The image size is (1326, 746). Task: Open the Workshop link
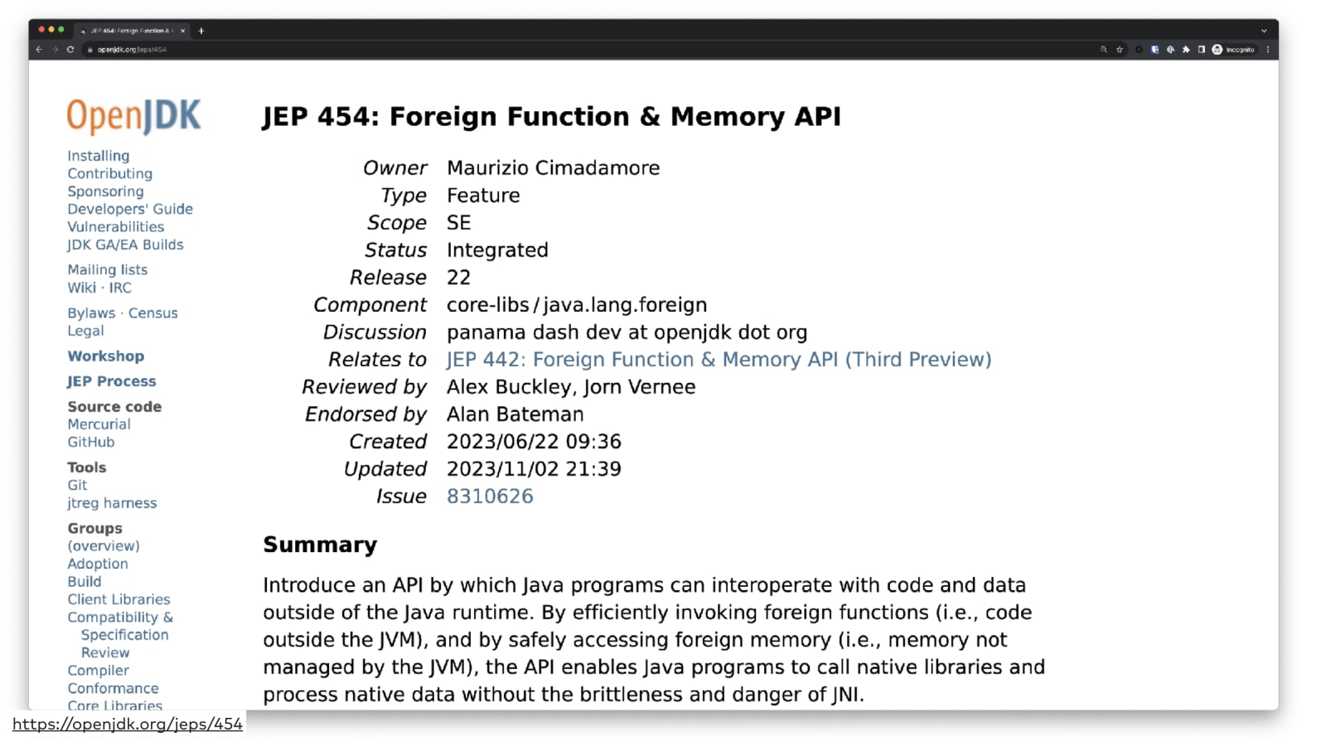pyautogui.click(x=105, y=356)
